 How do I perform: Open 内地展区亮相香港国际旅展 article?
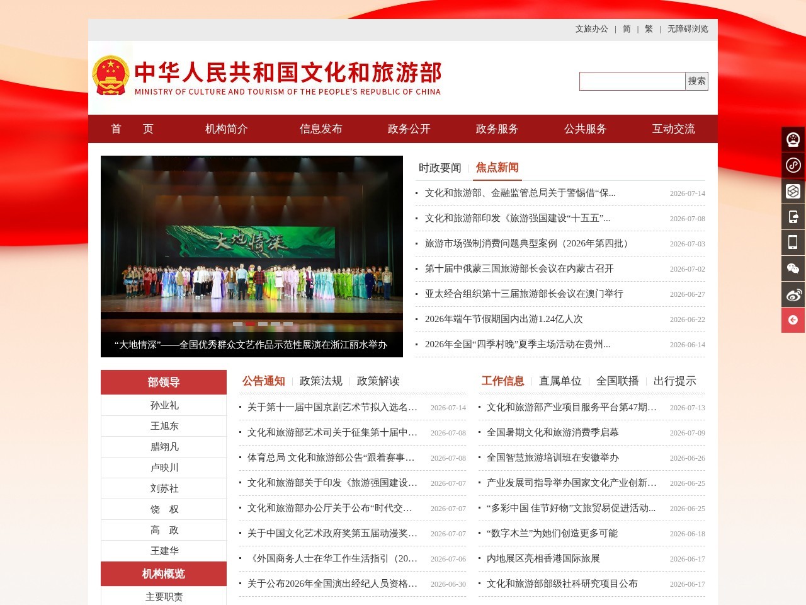pos(543,558)
